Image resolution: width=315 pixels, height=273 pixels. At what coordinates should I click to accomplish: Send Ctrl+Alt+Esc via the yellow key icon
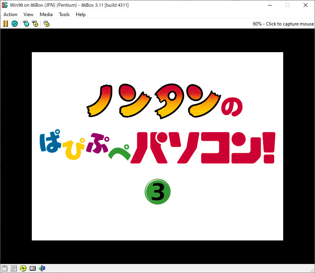coord(35,24)
